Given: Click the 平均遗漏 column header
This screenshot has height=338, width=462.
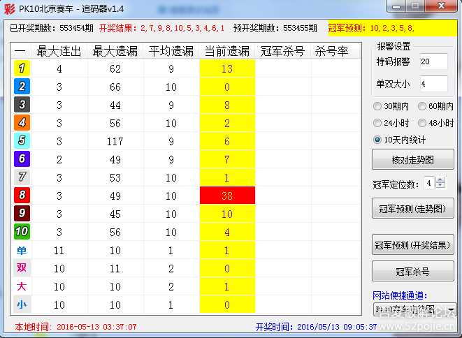Looking at the screenshot, I should pyautogui.click(x=171, y=51).
